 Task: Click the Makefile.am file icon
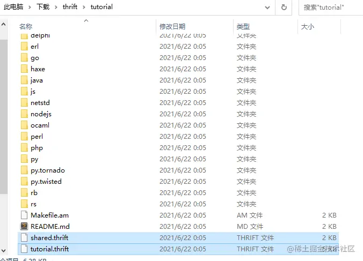coord(24,215)
